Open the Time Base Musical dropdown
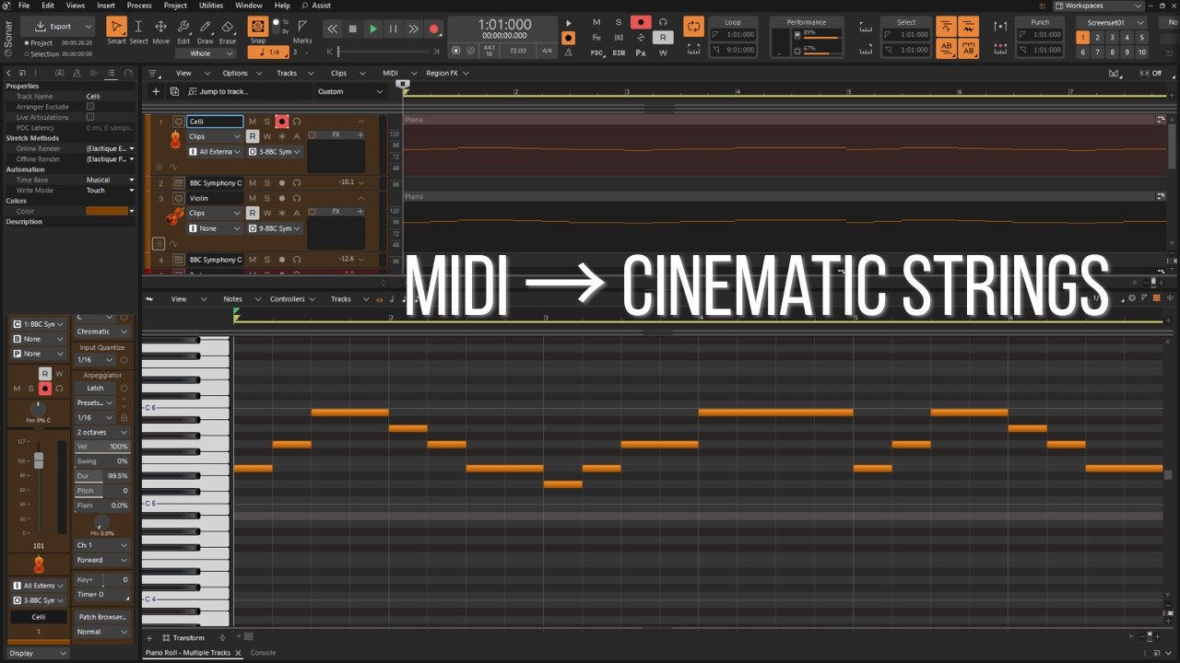Viewport: 1180px width, 663px height. [x=110, y=180]
